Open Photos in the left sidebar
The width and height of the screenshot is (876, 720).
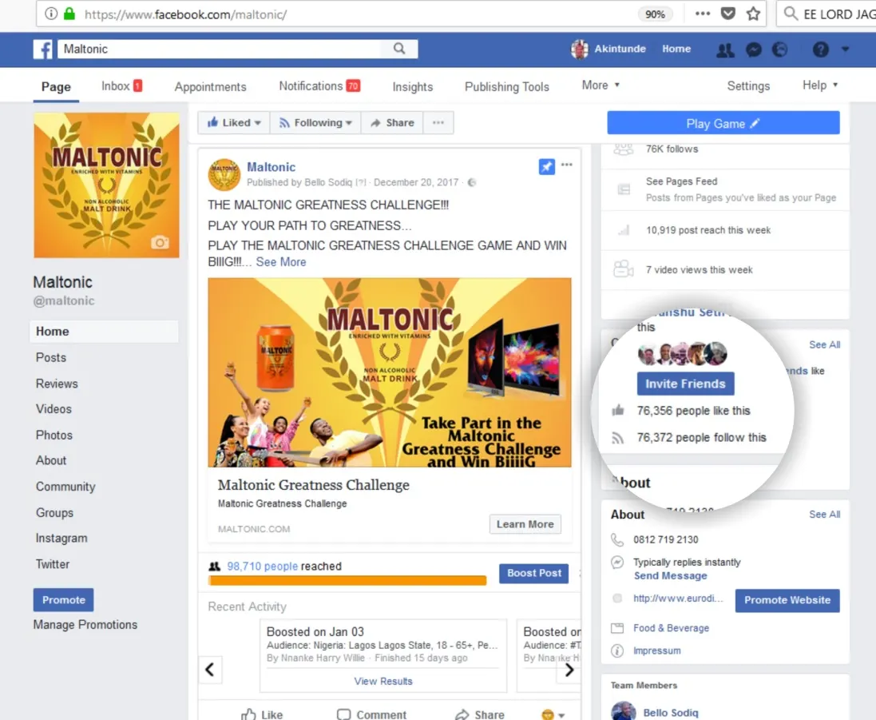coord(54,435)
